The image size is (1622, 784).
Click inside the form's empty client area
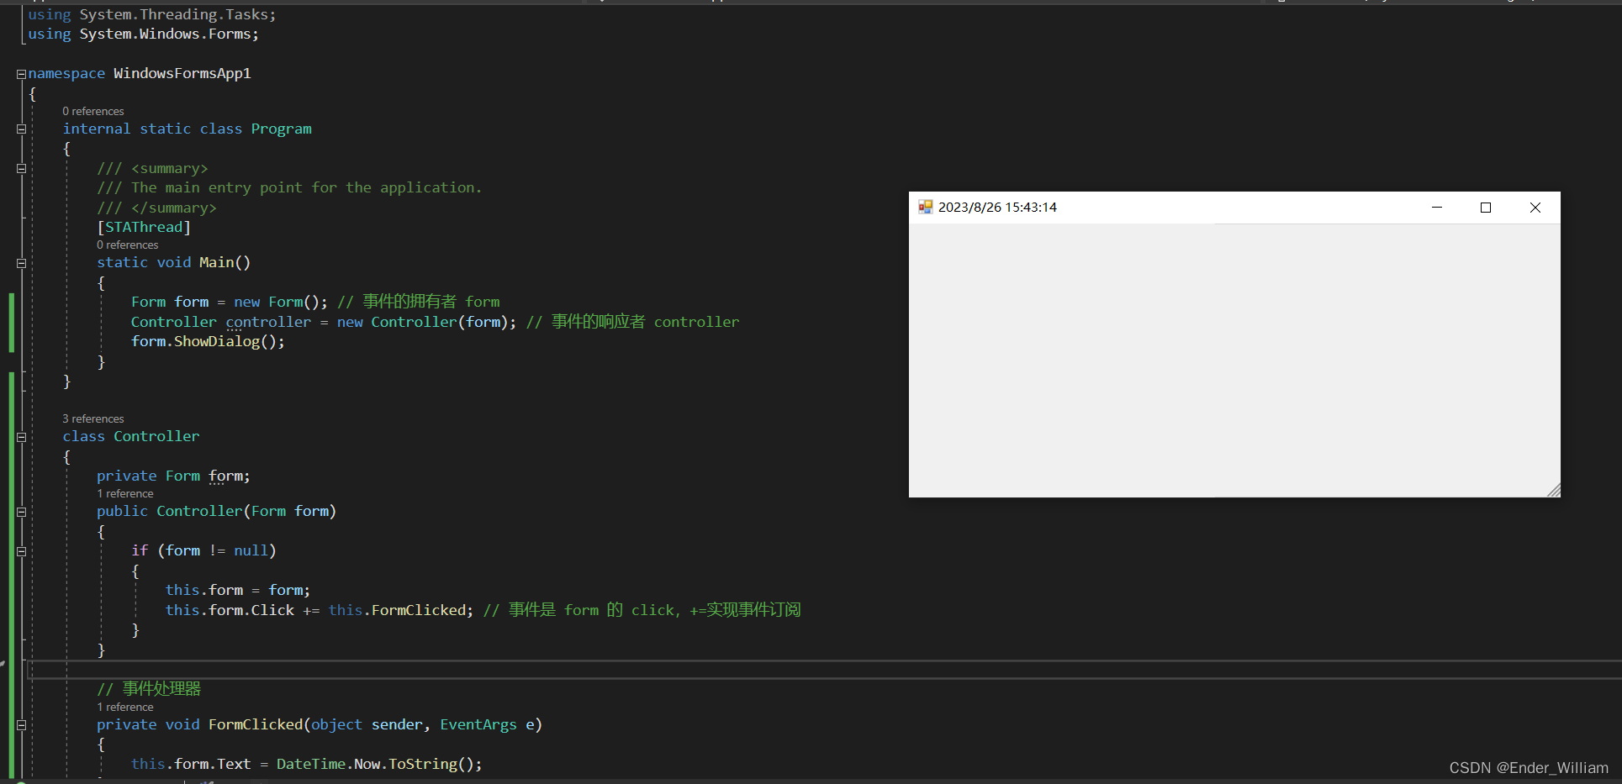[x=1234, y=360]
